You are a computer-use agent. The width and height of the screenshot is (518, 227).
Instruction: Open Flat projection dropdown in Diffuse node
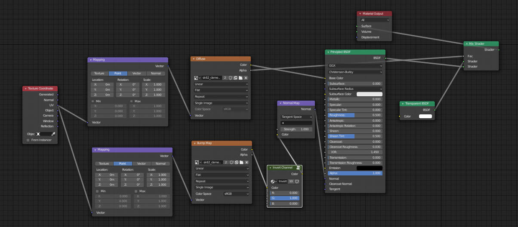[x=221, y=90]
